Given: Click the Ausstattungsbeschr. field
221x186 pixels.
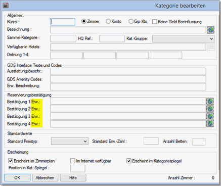Looking at the screenshot, I should [x=128, y=71].
